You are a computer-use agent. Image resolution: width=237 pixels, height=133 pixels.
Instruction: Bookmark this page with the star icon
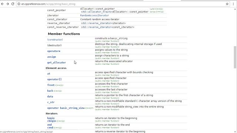[x=227, y=4]
